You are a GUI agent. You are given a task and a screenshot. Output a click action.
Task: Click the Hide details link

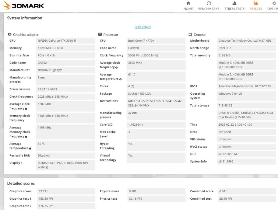pyautogui.click(x=143, y=27)
